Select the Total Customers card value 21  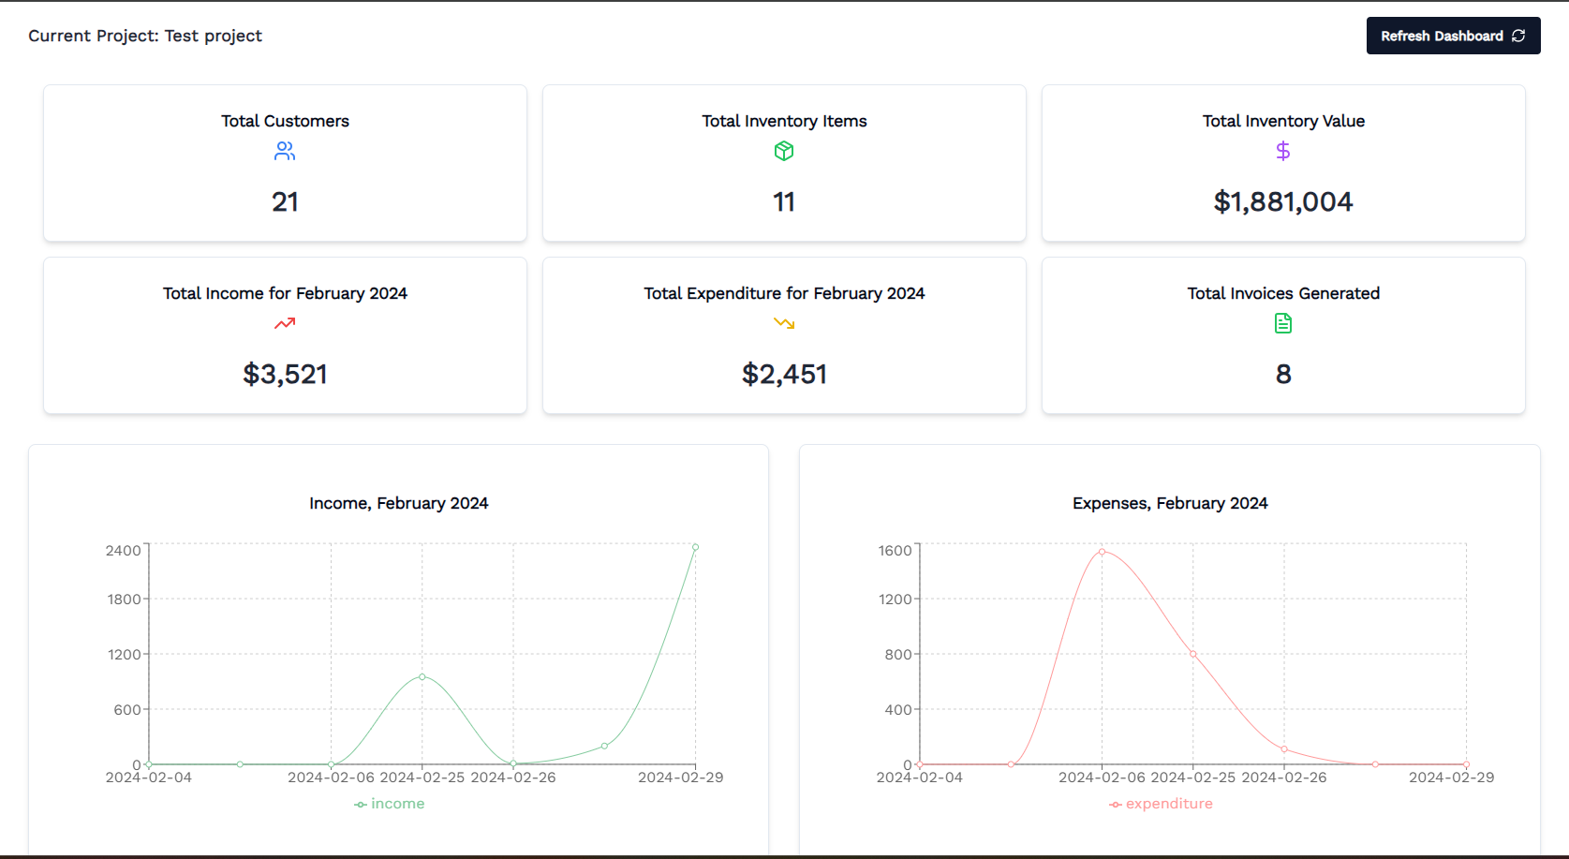[285, 201]
